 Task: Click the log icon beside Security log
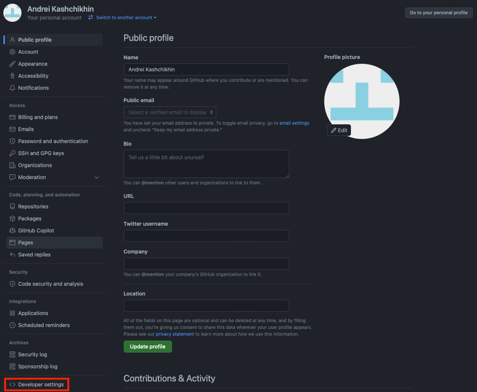(x=12, y=354)
